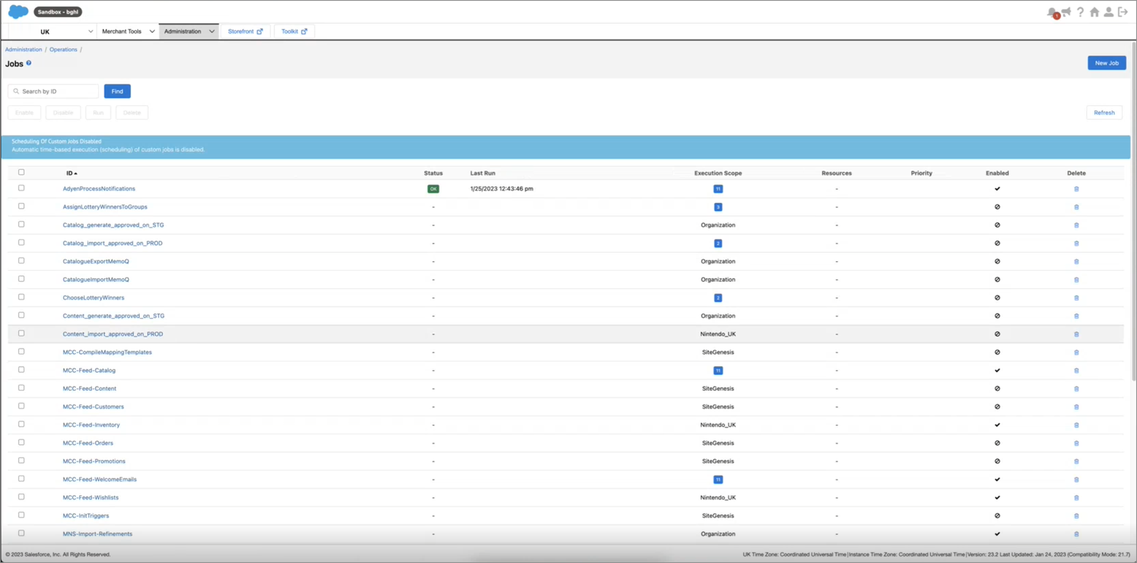Focus the Search by ID field
The width and height of the screenshot is (1137, 563).
click(53, 91)
